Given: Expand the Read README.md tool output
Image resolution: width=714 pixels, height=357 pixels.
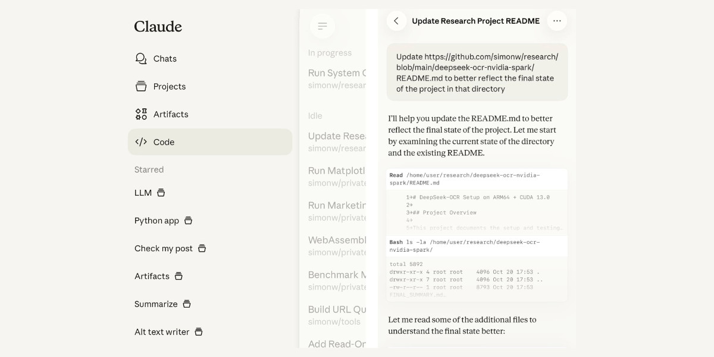Looking at the screenshot, I should click(476, 201).
